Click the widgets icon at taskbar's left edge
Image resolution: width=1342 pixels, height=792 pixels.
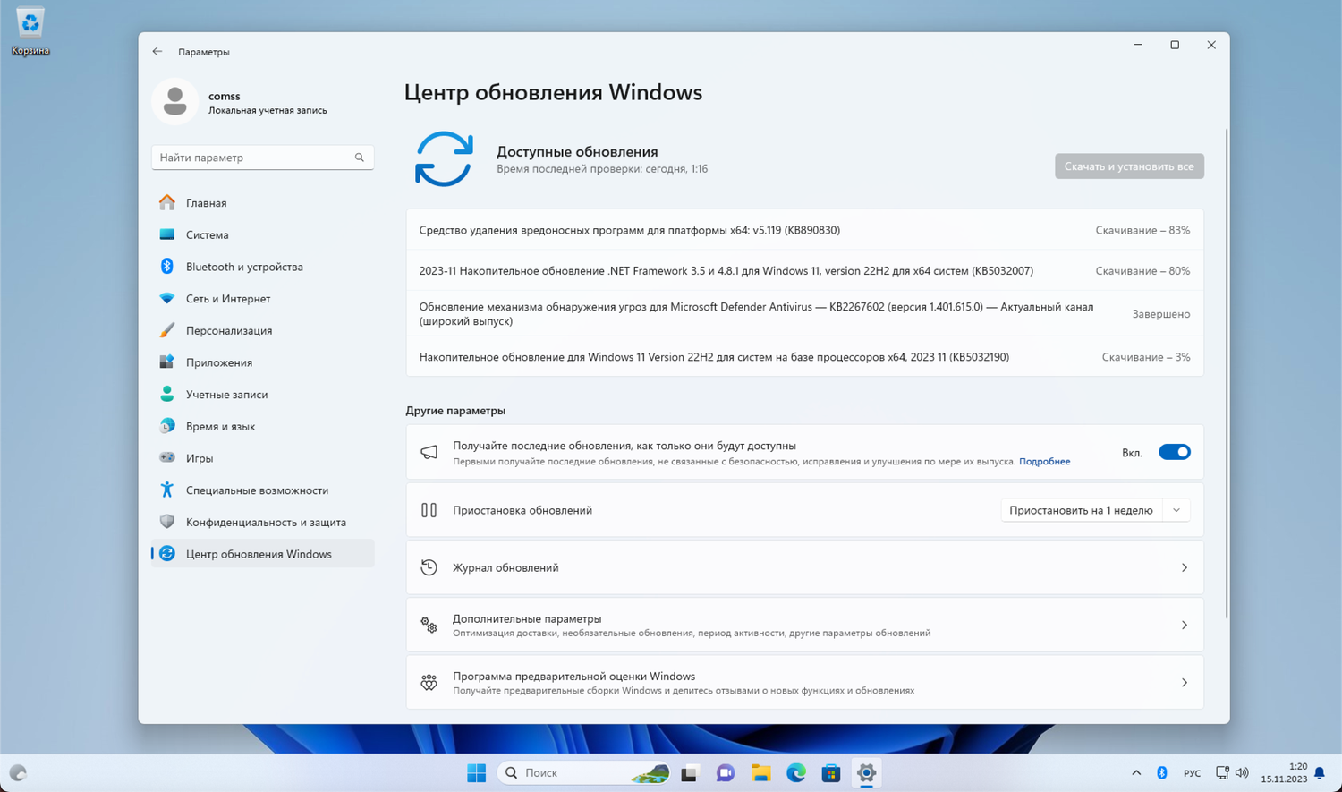click(x=18, y=773)
